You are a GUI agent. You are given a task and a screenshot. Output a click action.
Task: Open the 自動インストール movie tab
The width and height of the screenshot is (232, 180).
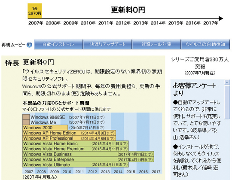58,44
